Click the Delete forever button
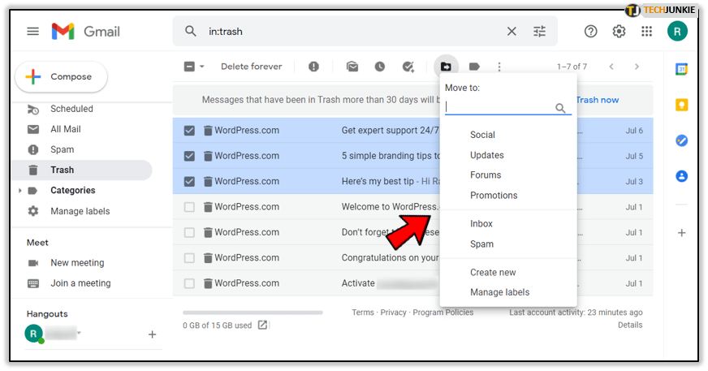The height and width of the screenshot is (371, 708). point(252,67)
